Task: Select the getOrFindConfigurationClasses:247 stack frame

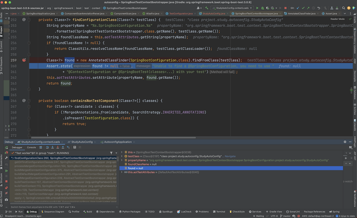Action: point(36,162)
